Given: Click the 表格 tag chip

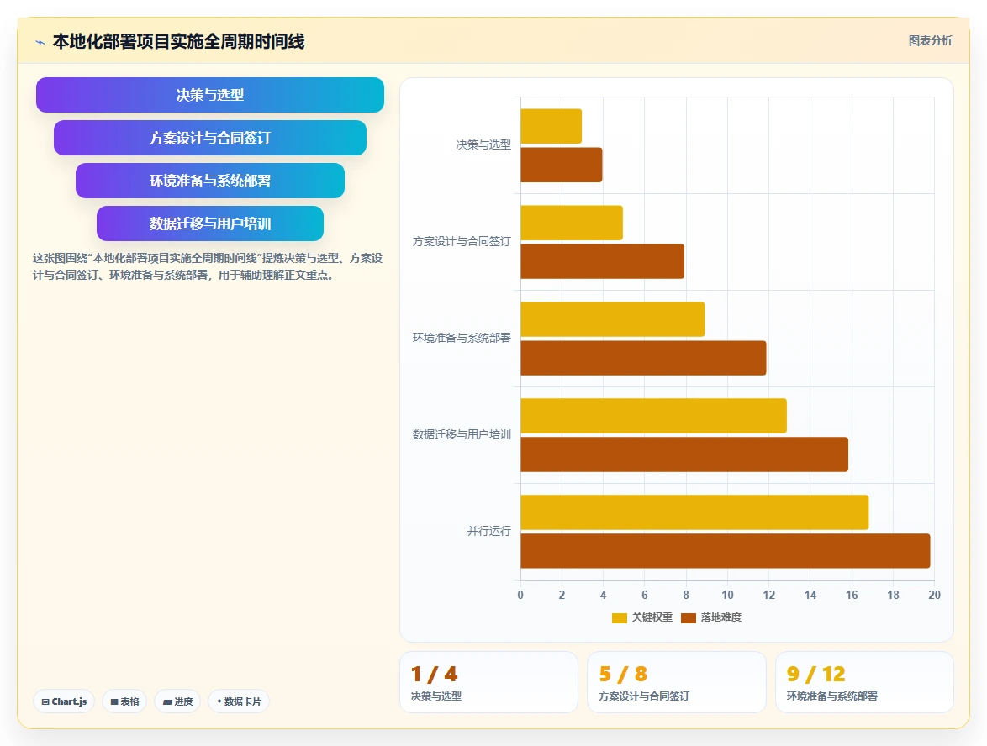Looking at the screenshot, I should pyautogui.click(x=124, y=701).
